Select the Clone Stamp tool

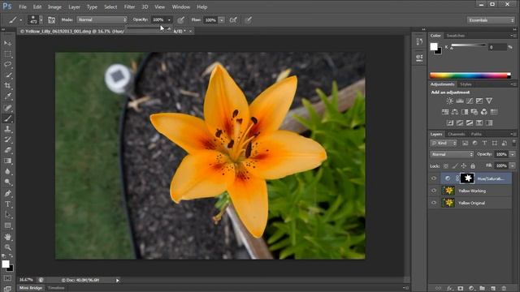(7, 129)
